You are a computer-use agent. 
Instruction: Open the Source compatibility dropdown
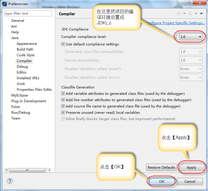tap(191, 60)
